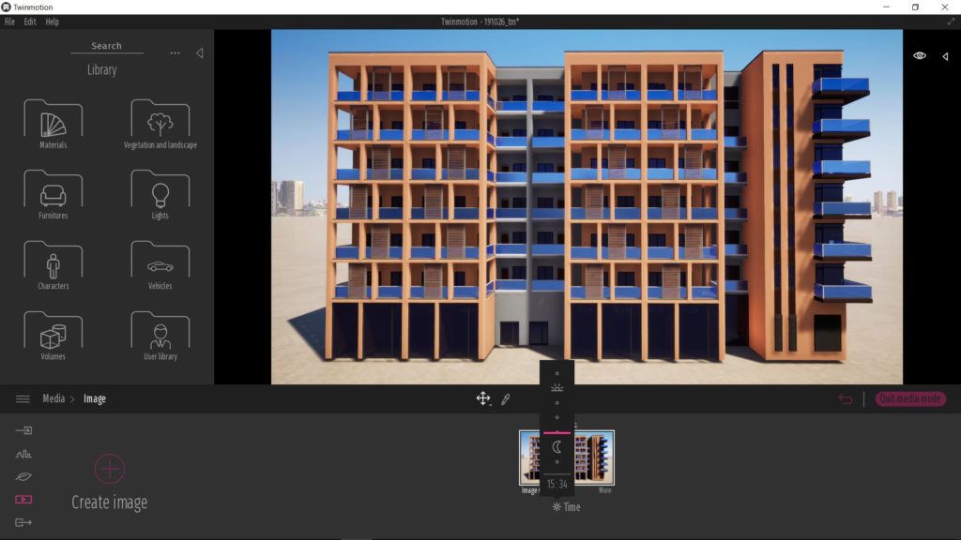Click Create image to add a new image
Screen dimensions: 961x540
tap(109, 469)
